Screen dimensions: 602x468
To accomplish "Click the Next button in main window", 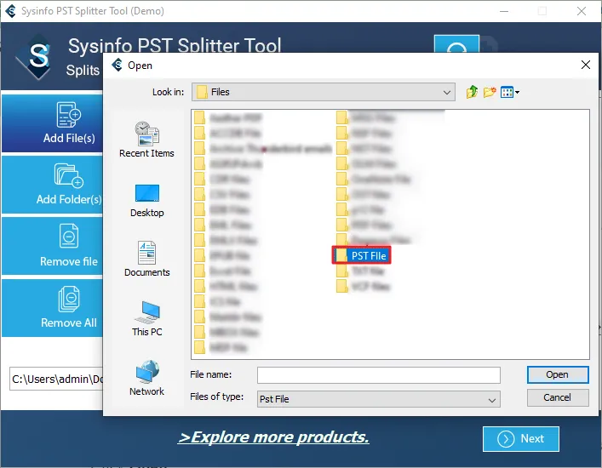I will [x=520, y=439].
